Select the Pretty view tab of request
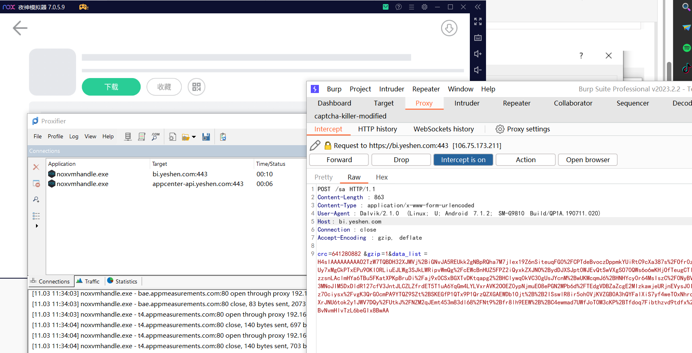The height and width of the screenshot is (353, 692). click(323, 177)
